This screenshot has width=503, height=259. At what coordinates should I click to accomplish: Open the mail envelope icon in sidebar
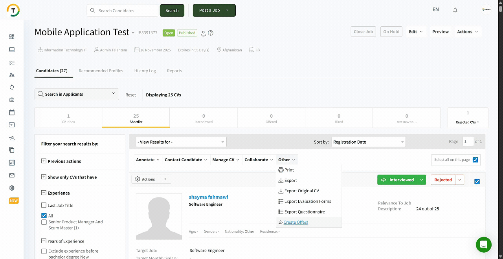click(x=12, y=175)
